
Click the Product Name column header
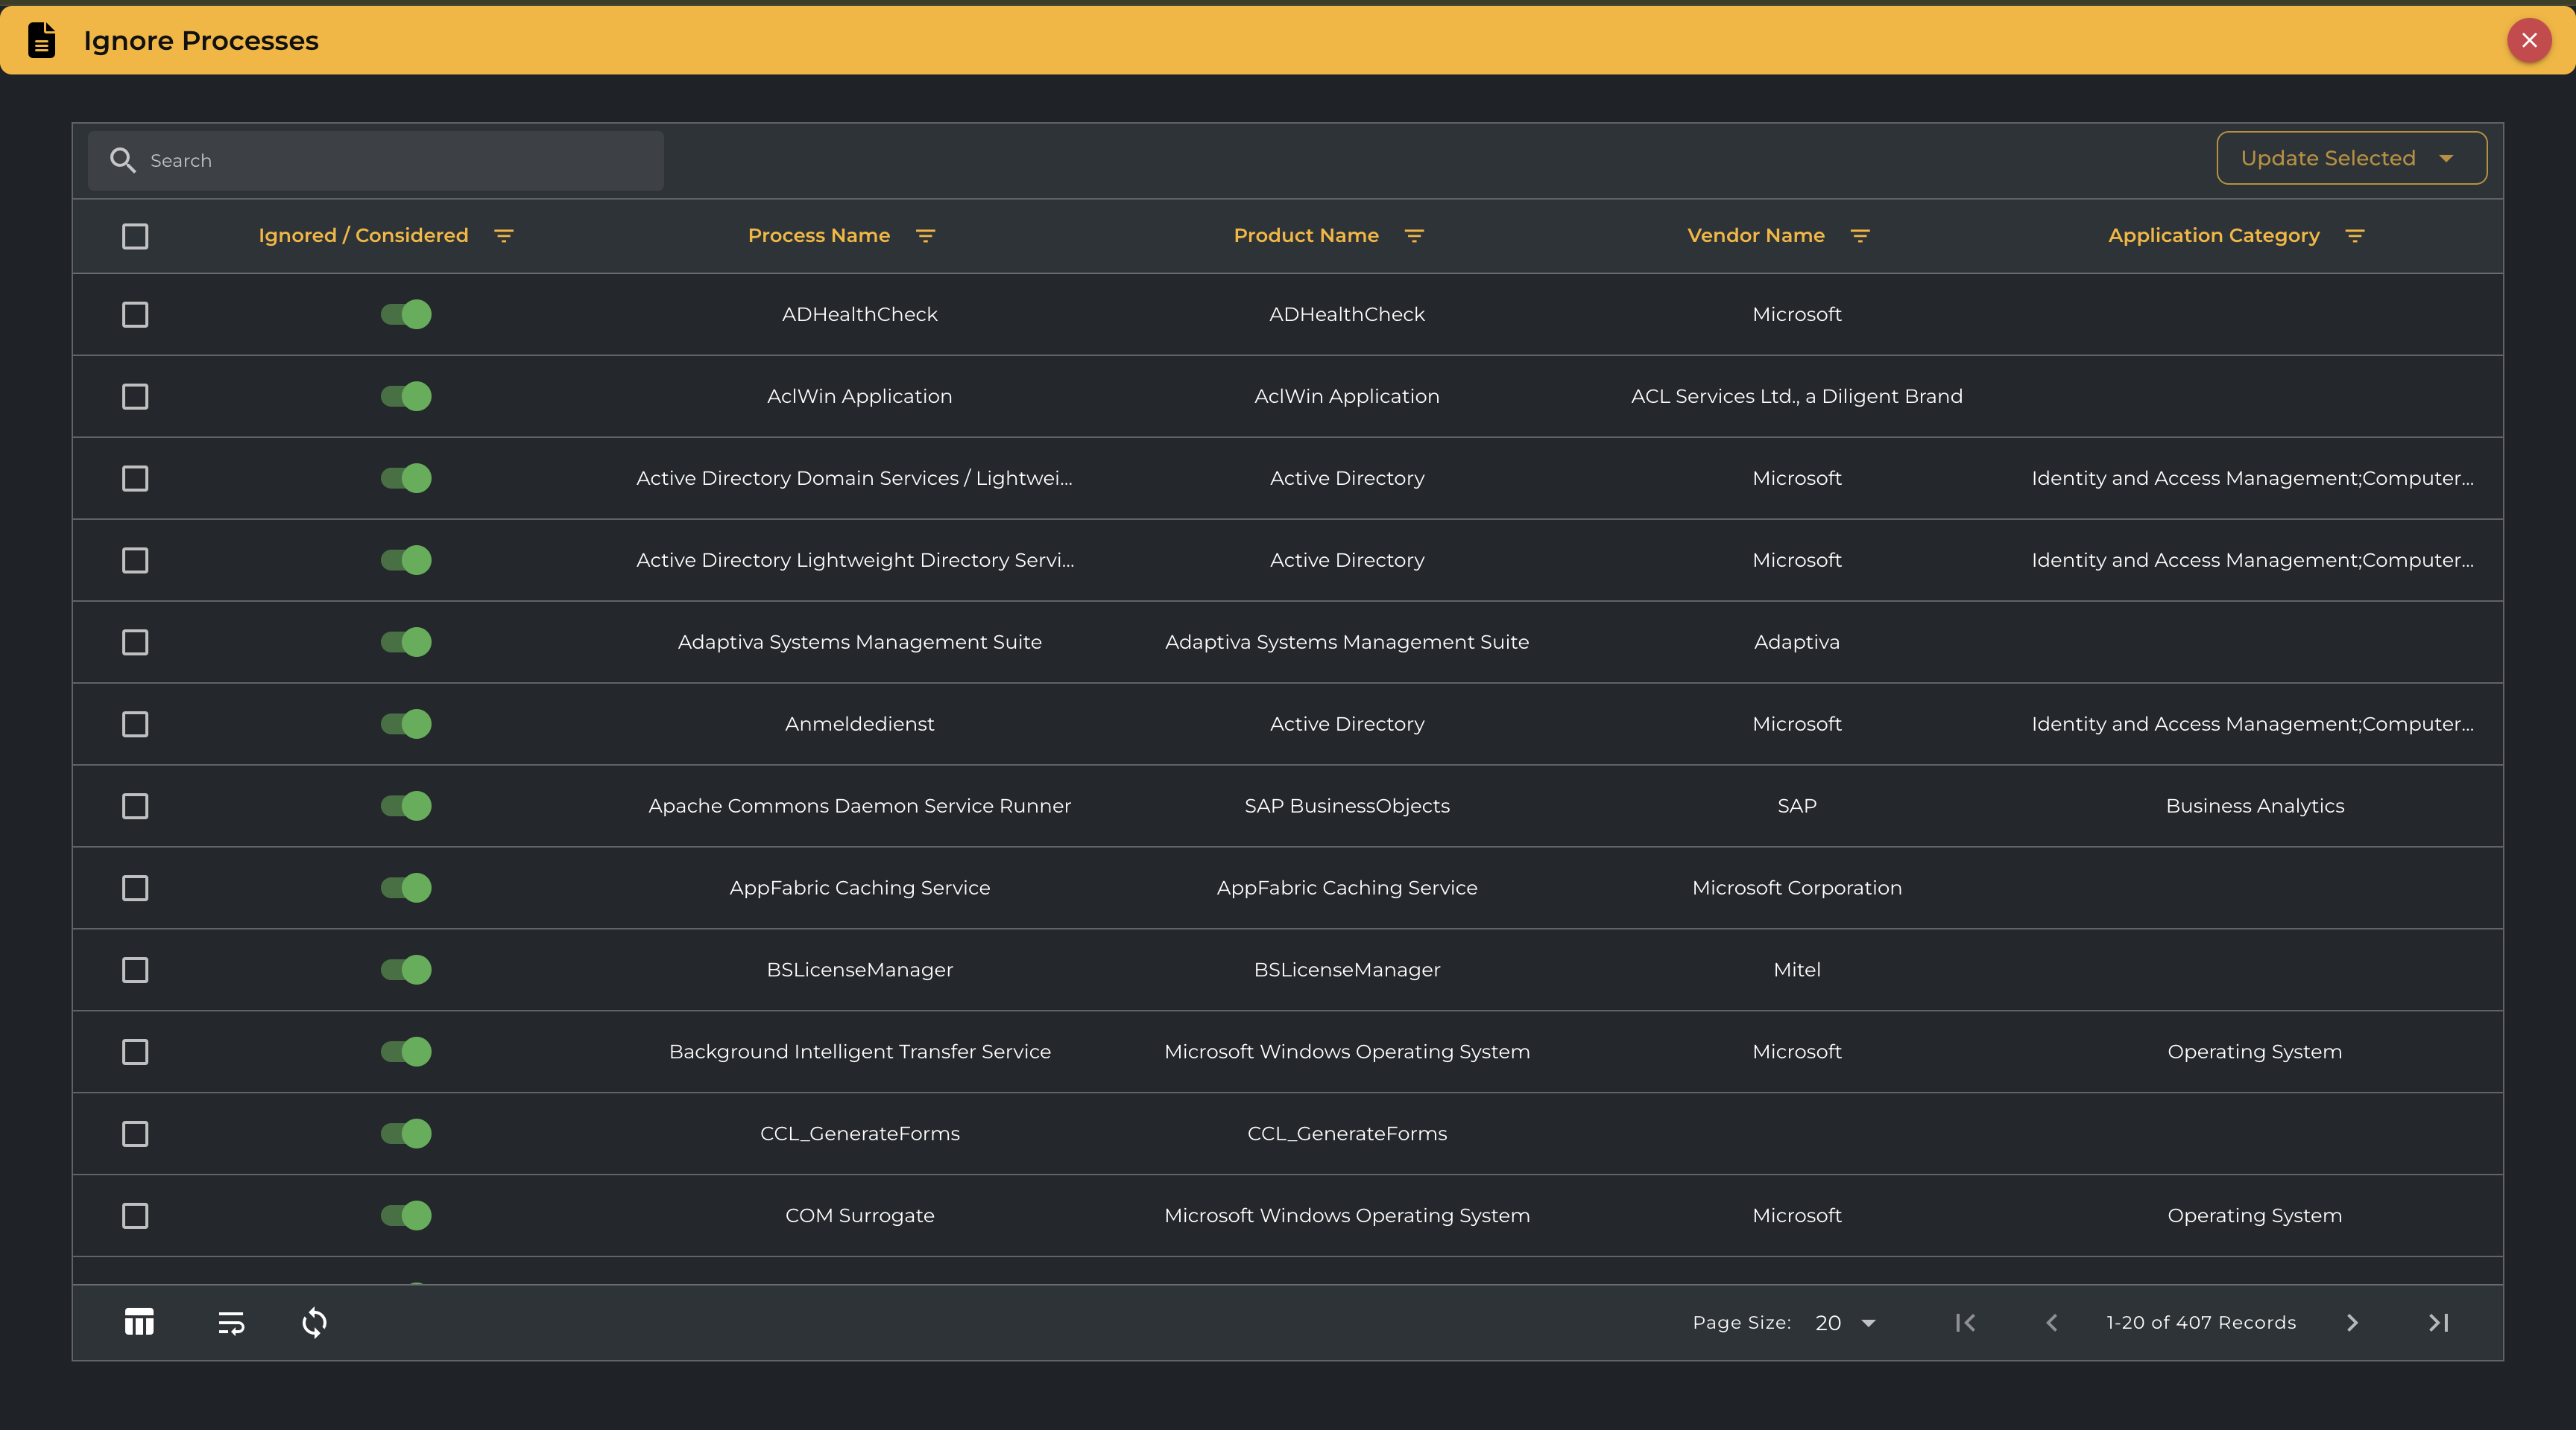pos(1305,236)
